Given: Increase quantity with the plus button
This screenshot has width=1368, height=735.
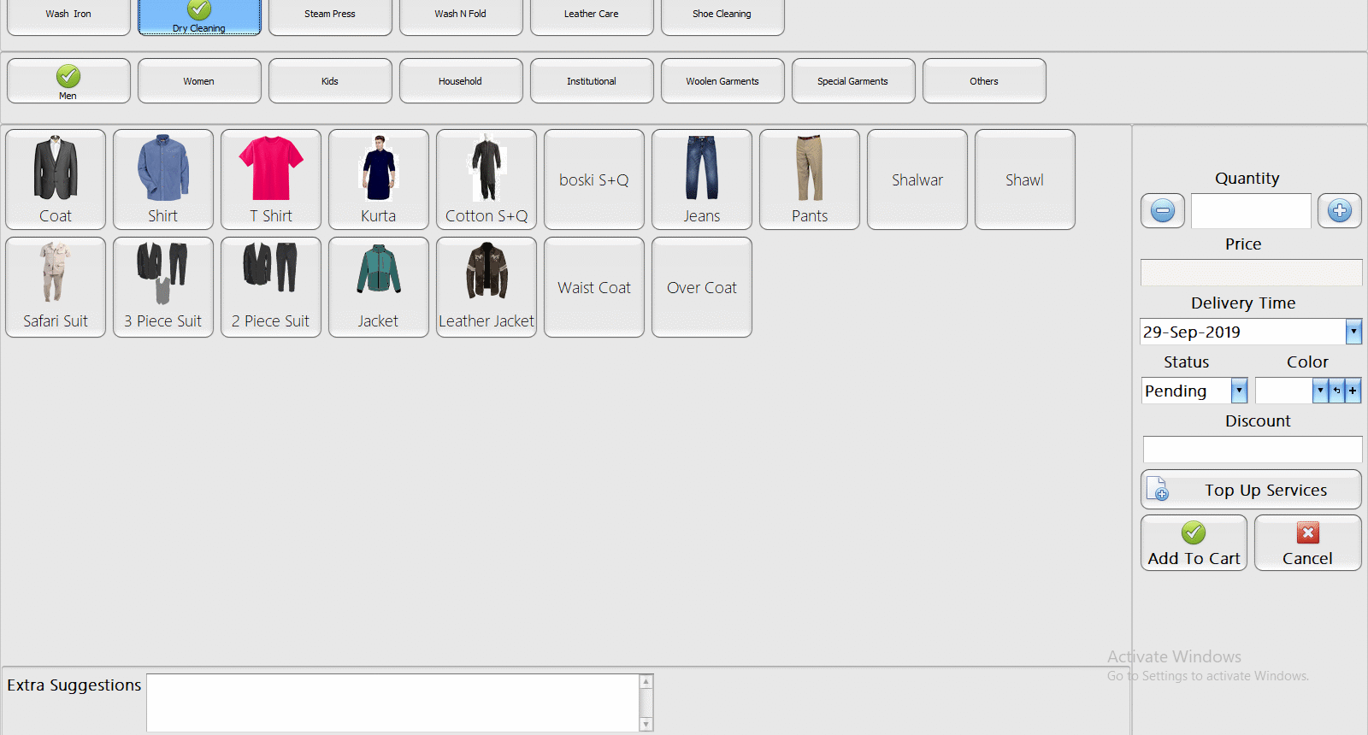Looking at the screenshot, I should click(x=1339, y=210).
